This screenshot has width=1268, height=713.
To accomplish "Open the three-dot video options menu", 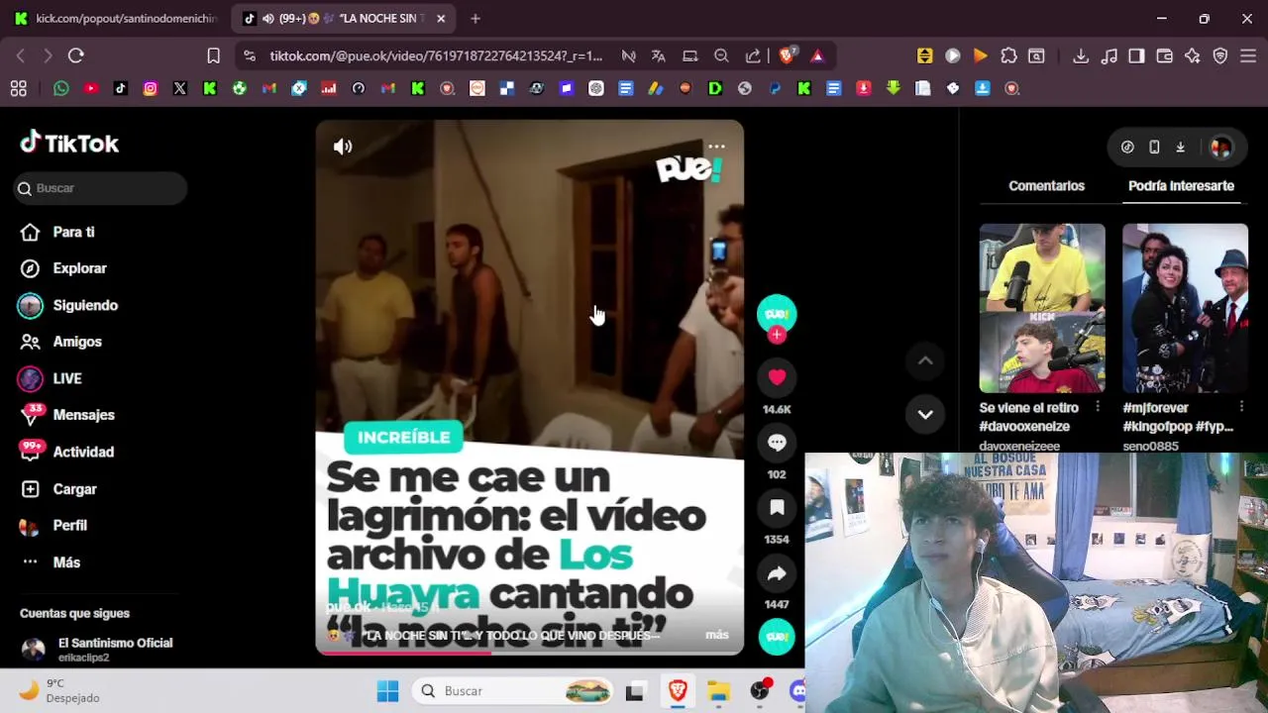I will [x=716, y=147].
